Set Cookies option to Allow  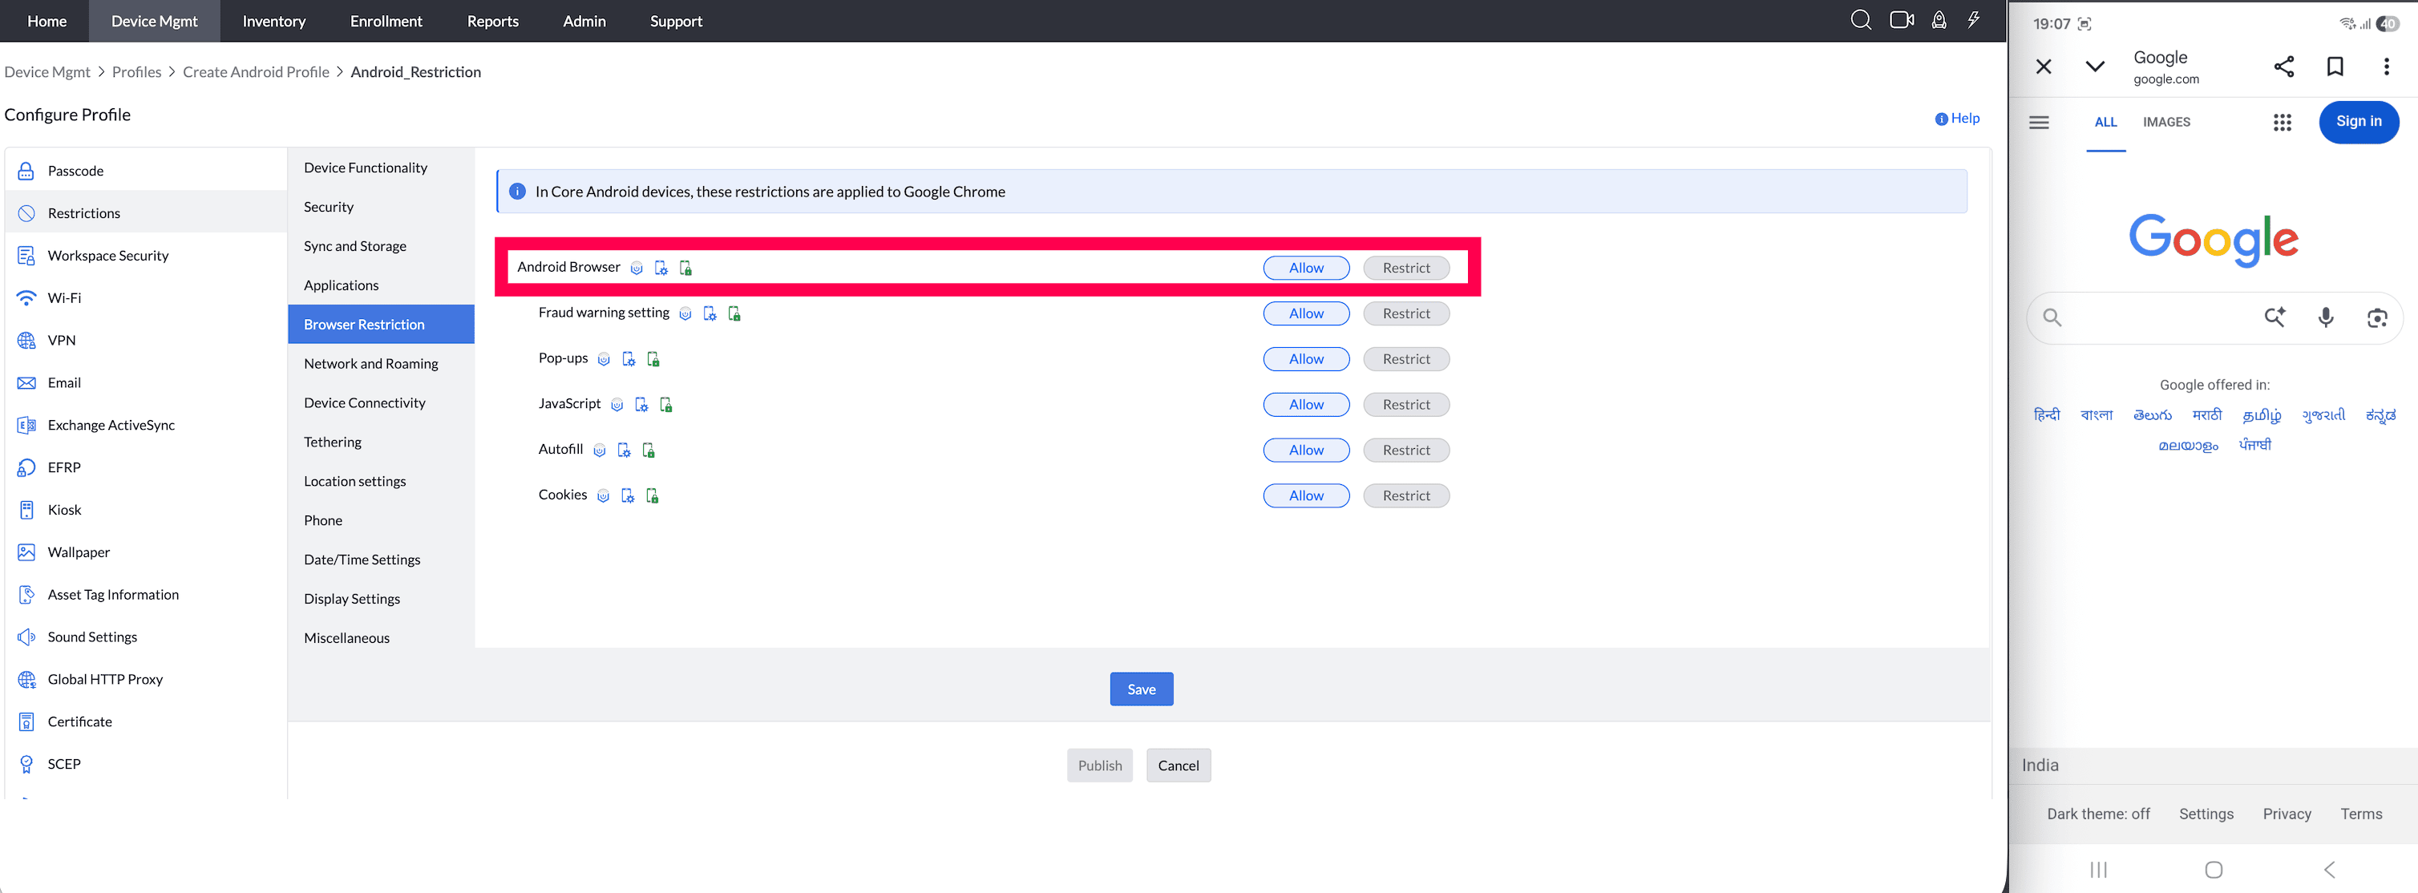click(1306, 495)
